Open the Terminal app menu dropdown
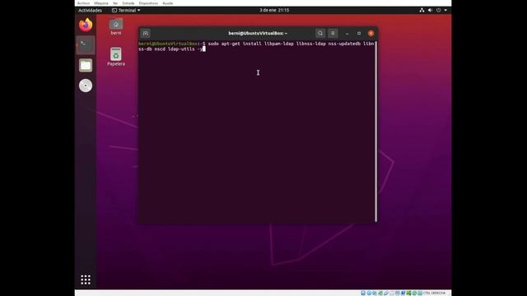 pyautogui.click(x=126, y=11)
